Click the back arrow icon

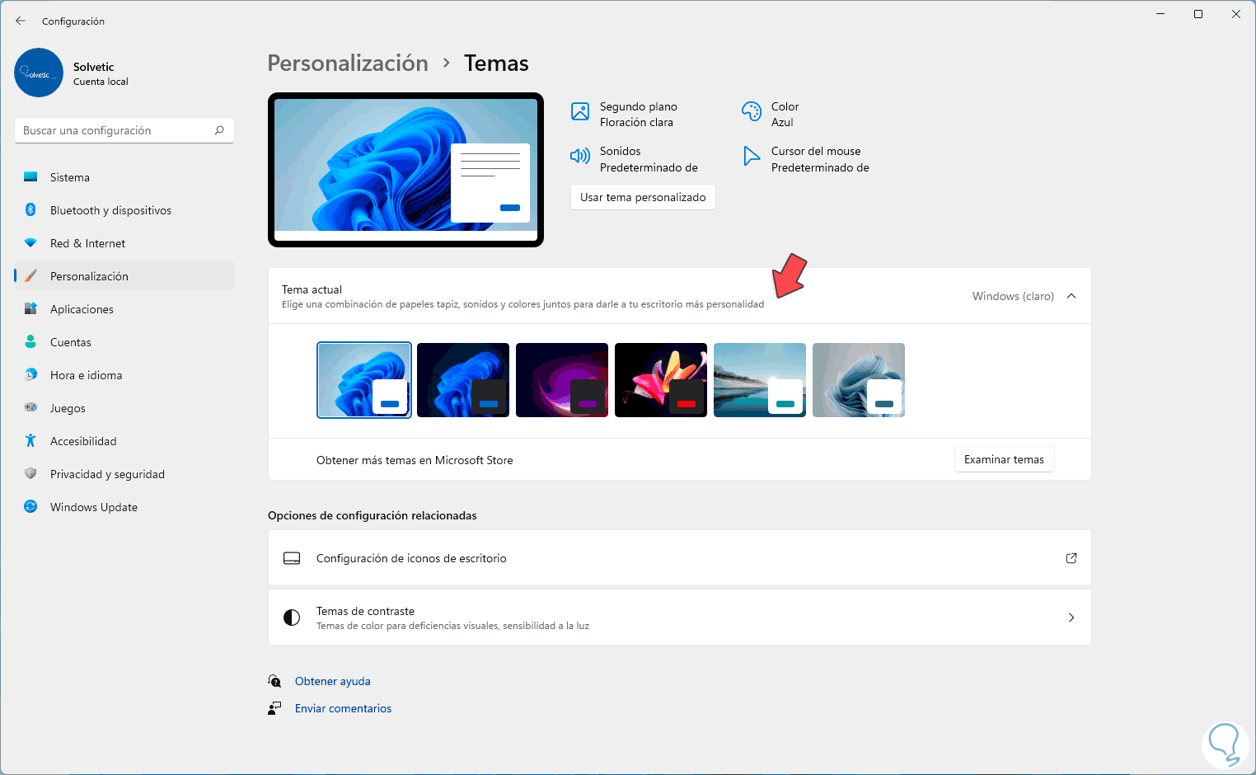click(21, 21)
